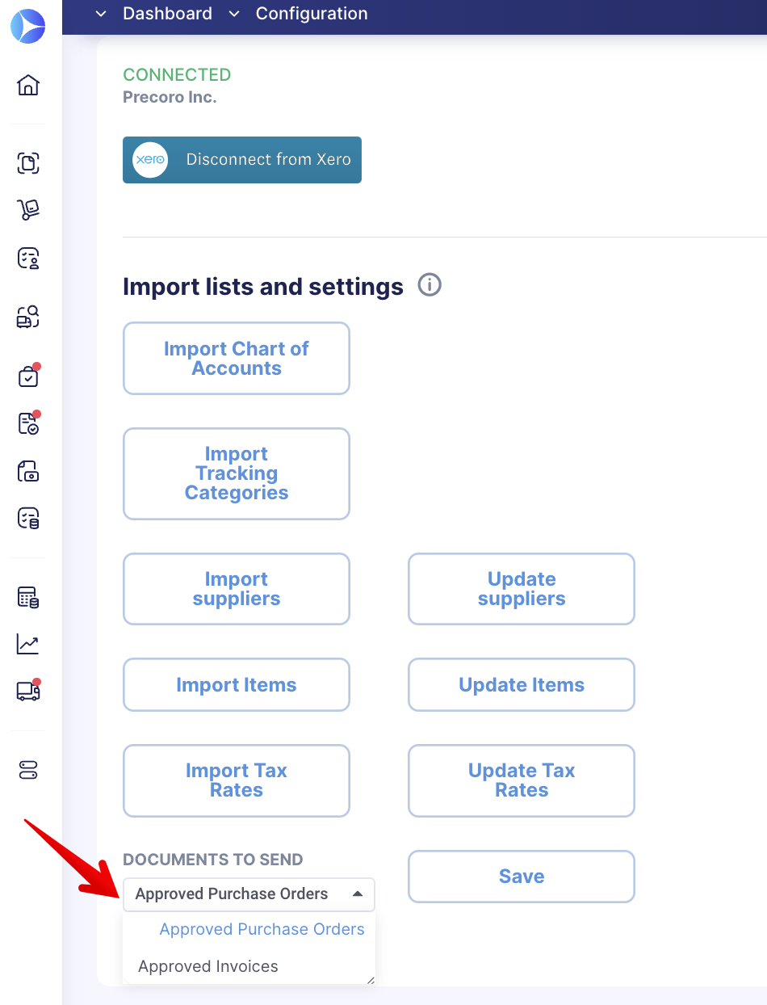Open the document-approval icon with notification dot
This screenshot has height=1005, width=767.
[27, 423]
